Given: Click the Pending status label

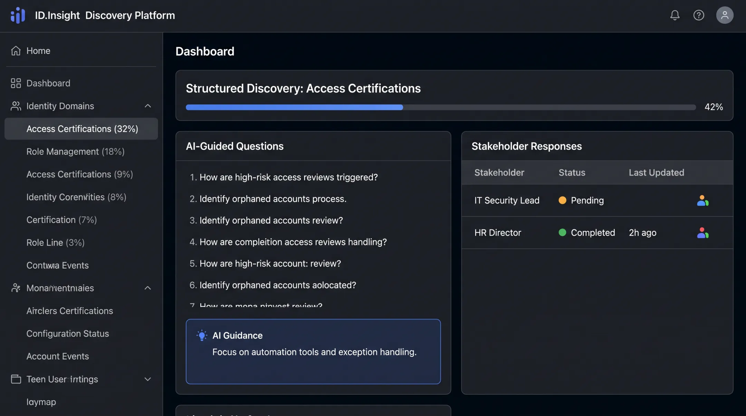Looking at the screenshot, I should tap(587, 200).
